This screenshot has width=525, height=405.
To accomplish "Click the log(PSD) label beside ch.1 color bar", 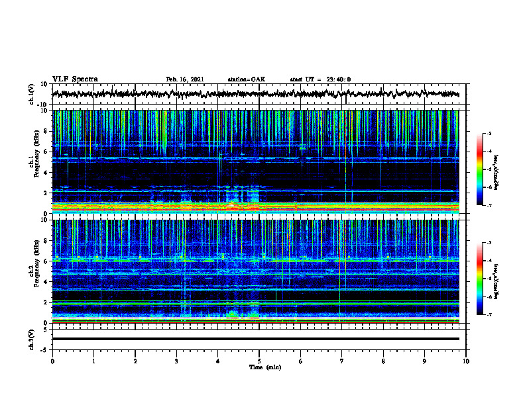I will [496, 172].
